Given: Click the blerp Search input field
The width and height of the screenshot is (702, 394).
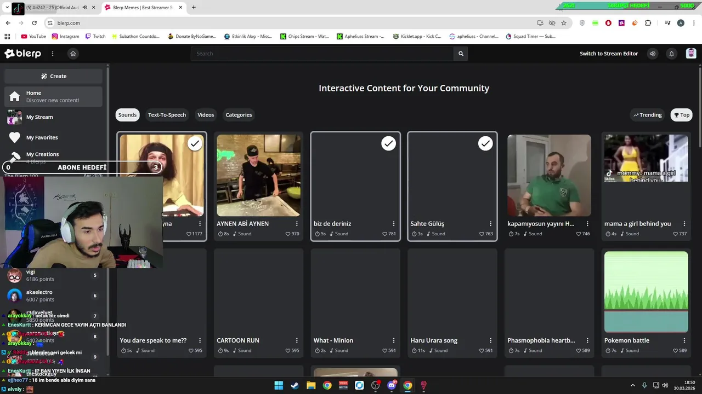Looking at the screenshot, I should point(322,54).
